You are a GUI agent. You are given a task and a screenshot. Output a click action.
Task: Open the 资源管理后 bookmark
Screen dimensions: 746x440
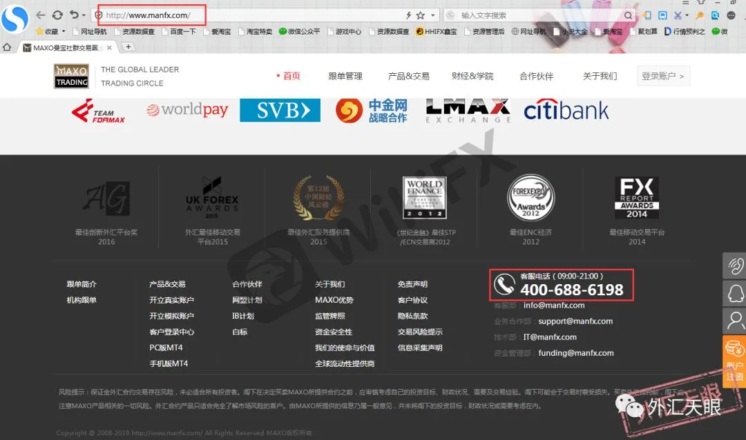point(484,31)
